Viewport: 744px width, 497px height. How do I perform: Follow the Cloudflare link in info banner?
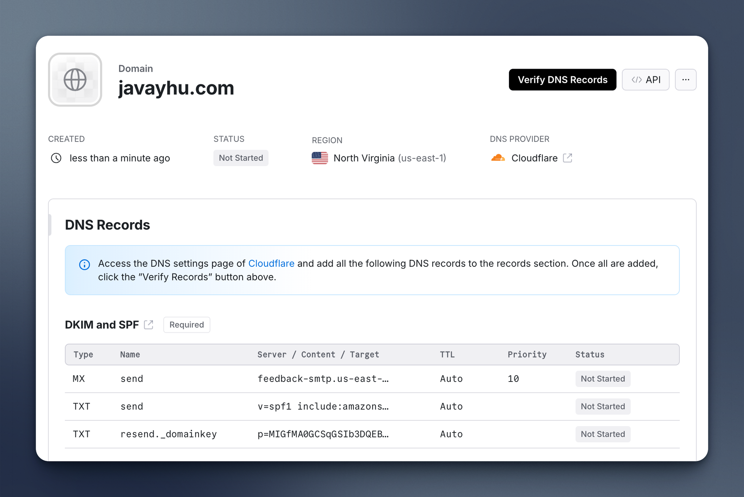pos(271,263)
